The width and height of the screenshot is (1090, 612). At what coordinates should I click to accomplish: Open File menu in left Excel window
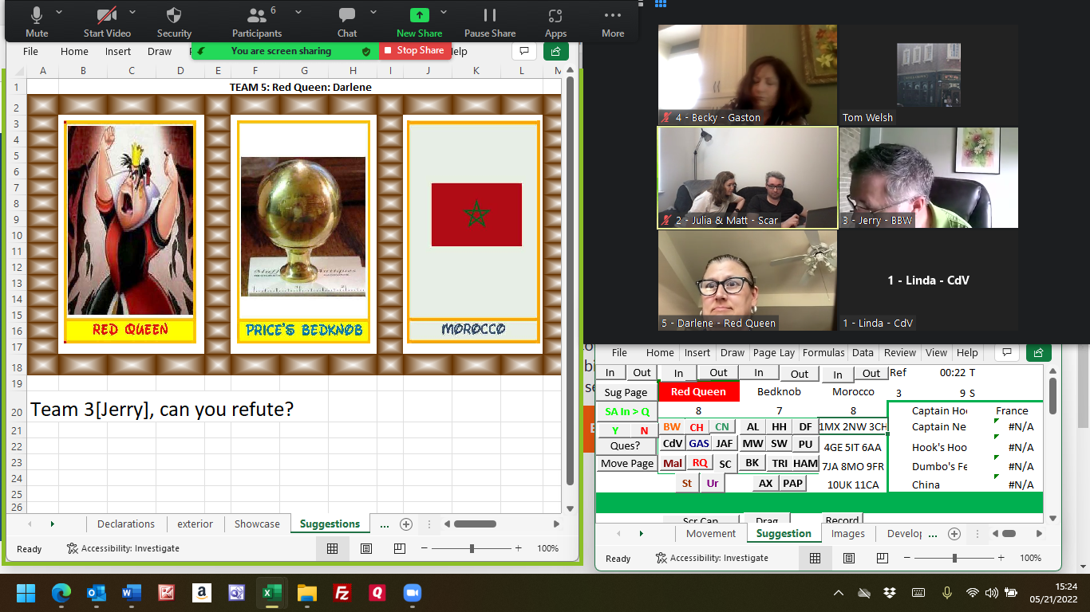[30, 51]
